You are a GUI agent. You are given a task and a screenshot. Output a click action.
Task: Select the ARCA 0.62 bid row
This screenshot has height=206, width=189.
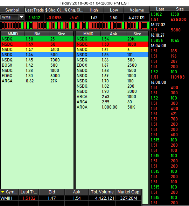pyautogui.click(x=37, y=81)
